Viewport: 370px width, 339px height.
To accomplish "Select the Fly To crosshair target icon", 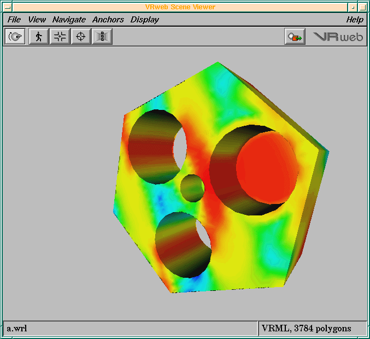I will click(x=81, y=37).
